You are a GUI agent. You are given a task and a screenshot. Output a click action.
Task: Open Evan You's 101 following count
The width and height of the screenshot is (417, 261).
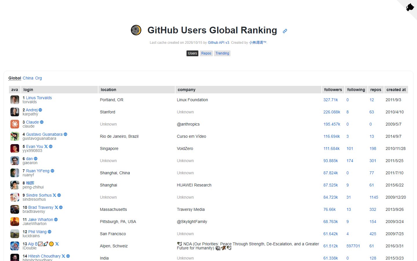pyautogui.click(x=350, y=148)
